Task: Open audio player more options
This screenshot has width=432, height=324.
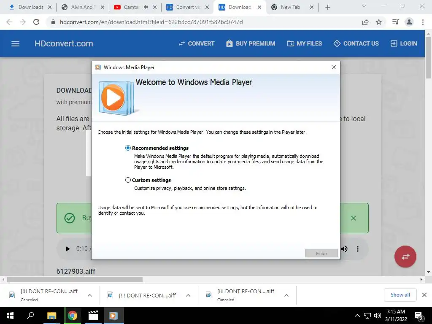Action: click(358, 249)
